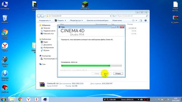Select Компьютер in navigation pane
Viewport: 182px width, 102px height.
pos(46,56)
